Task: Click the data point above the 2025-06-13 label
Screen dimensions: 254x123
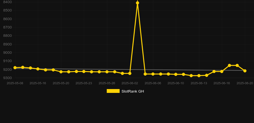Action: tap(199, 76)
